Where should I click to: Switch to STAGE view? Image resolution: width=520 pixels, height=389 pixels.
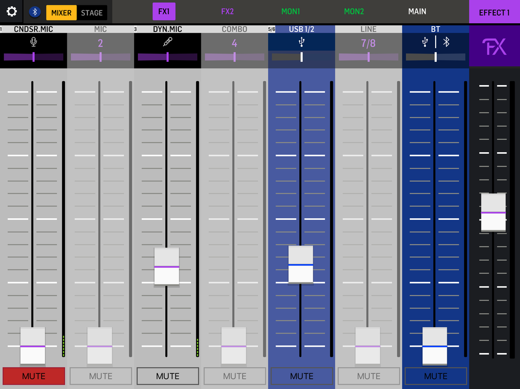pos(92,13)
